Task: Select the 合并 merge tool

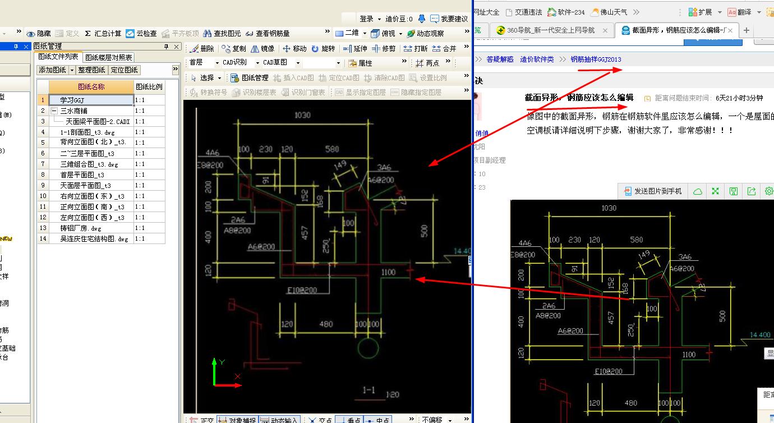Action: (x=444, y=49)
